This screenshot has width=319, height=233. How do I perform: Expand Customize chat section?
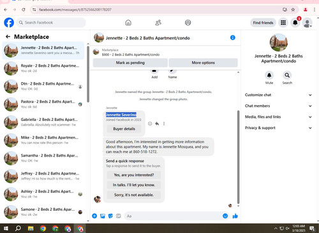[278, 95]
